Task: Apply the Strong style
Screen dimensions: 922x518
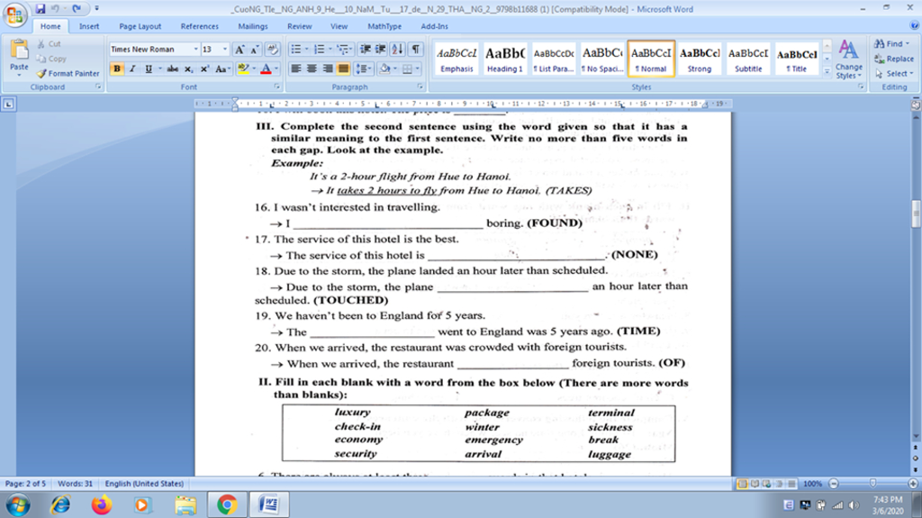Action: pyautogui.click(x=699, y=59)
